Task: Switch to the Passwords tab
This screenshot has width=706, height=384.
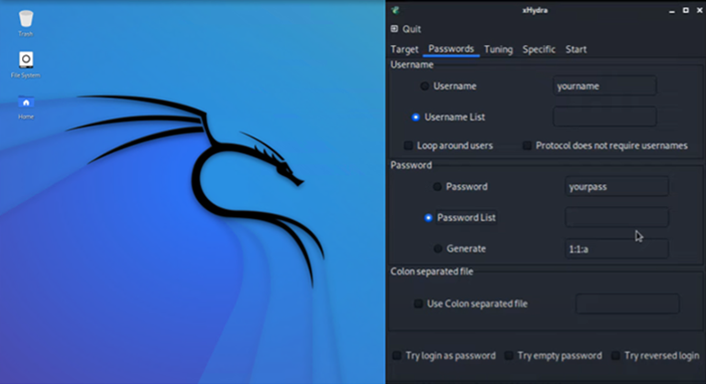Action: click(451, 49)
